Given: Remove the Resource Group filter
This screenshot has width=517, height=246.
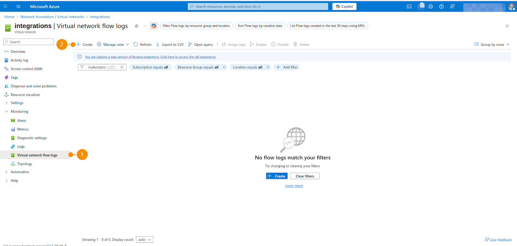Looking at the screenshot, I should (224, 67).
